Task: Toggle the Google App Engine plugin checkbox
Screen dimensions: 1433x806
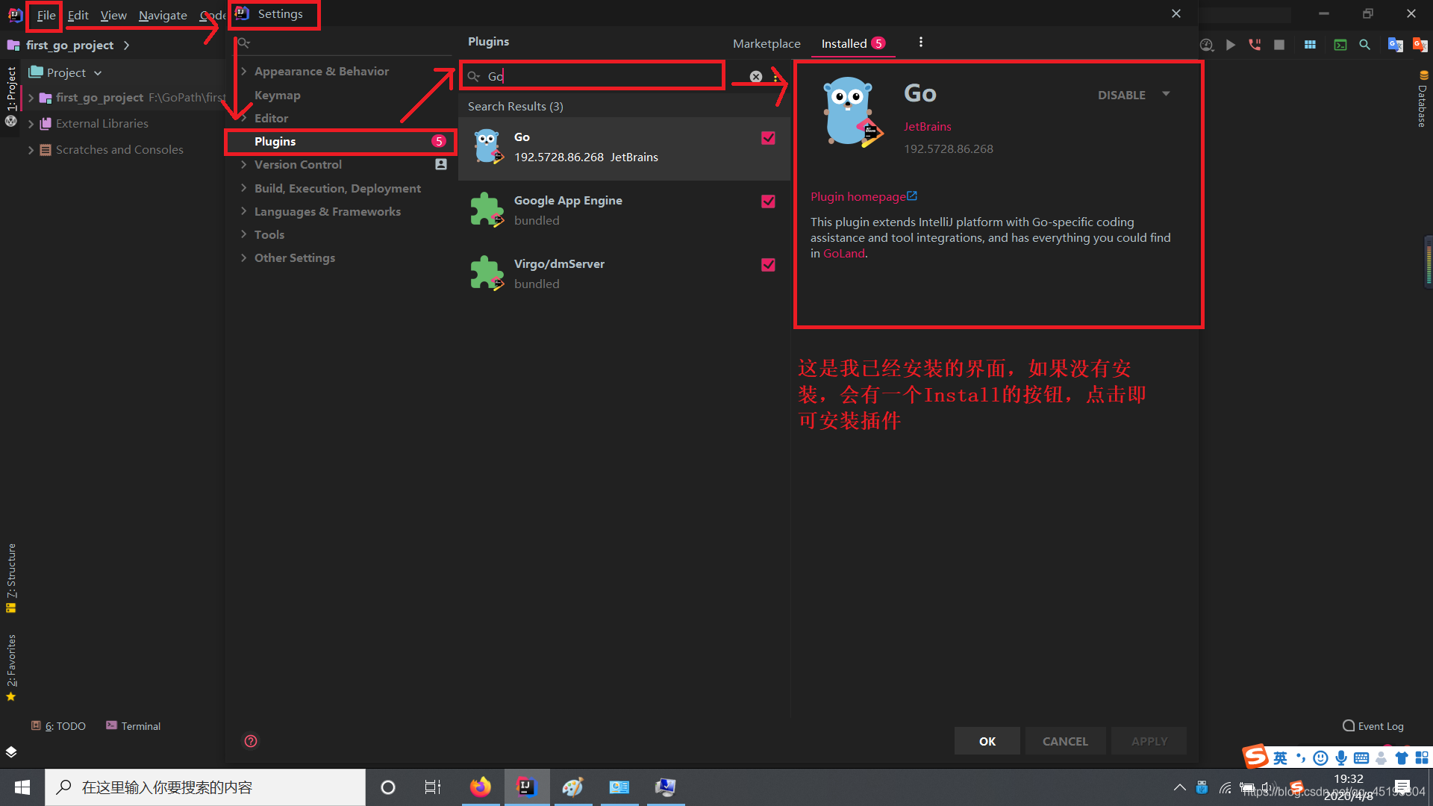Action: [768, 201]
